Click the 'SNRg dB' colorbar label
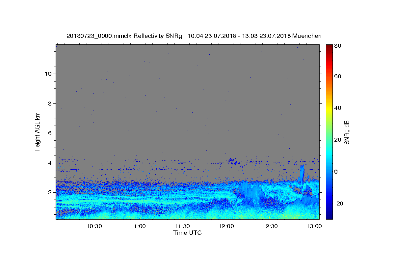This screenshot has height=263, width=395. [347, 132]
